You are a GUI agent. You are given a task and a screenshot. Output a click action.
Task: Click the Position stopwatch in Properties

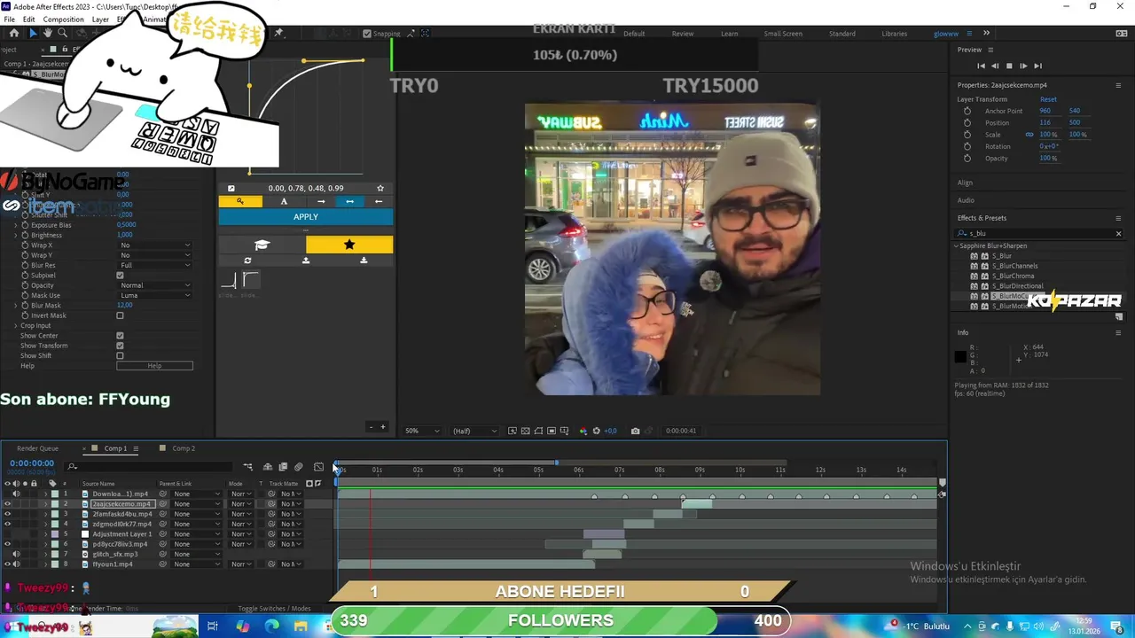[967, 122]
